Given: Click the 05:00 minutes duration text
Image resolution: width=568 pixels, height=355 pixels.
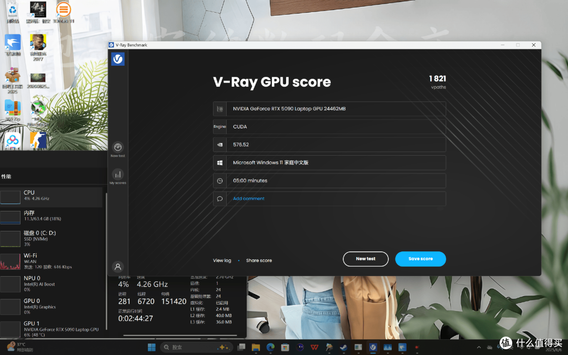Looking at the screenshot, I should point(250,181).
